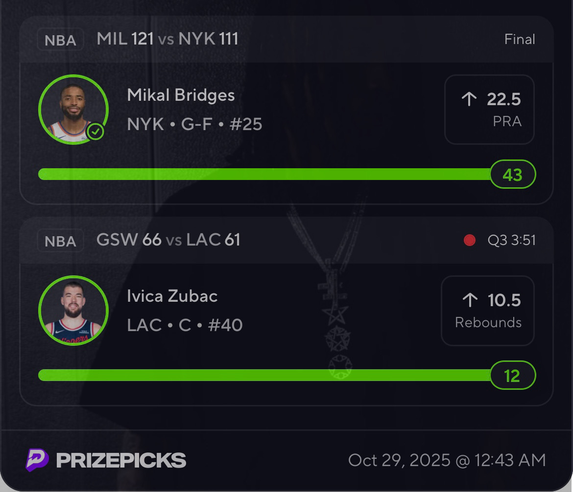This screenshot has height=492, width=573.
Task: Click the up arrow next to 22.5
Action: 469,99
